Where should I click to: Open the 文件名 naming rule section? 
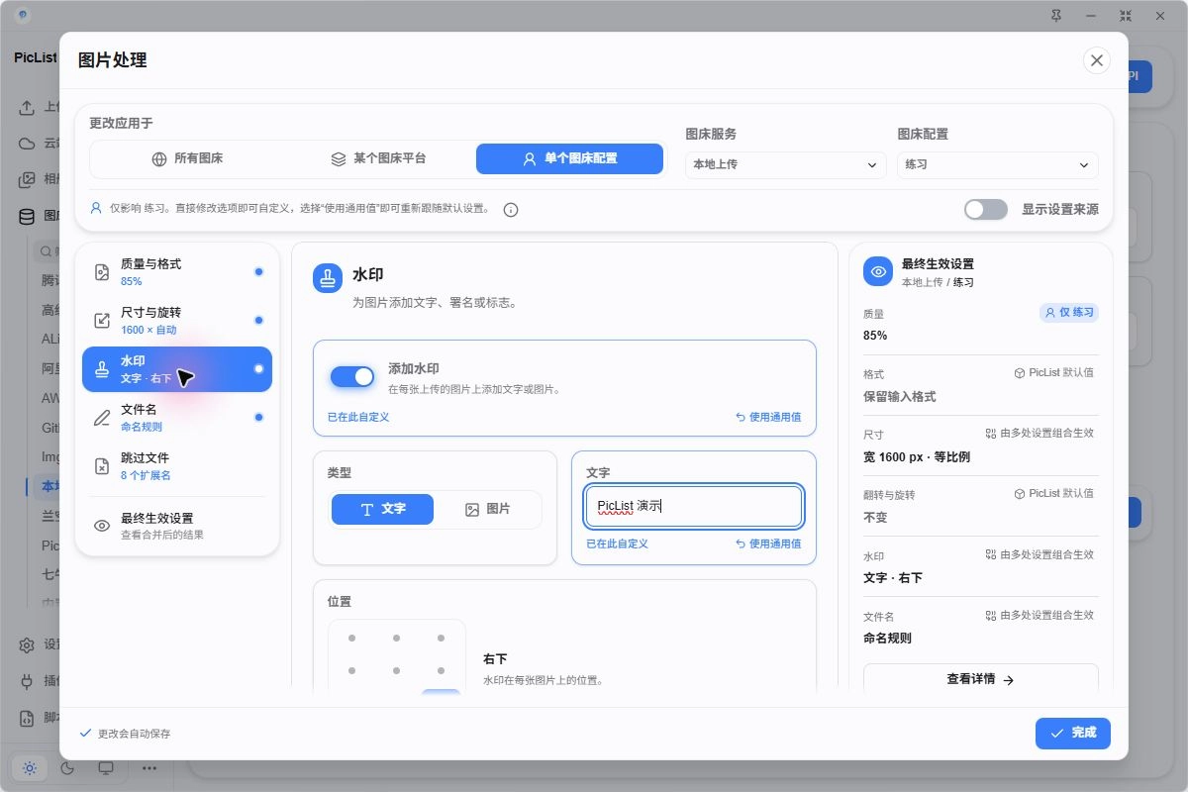tap(177, 418)
